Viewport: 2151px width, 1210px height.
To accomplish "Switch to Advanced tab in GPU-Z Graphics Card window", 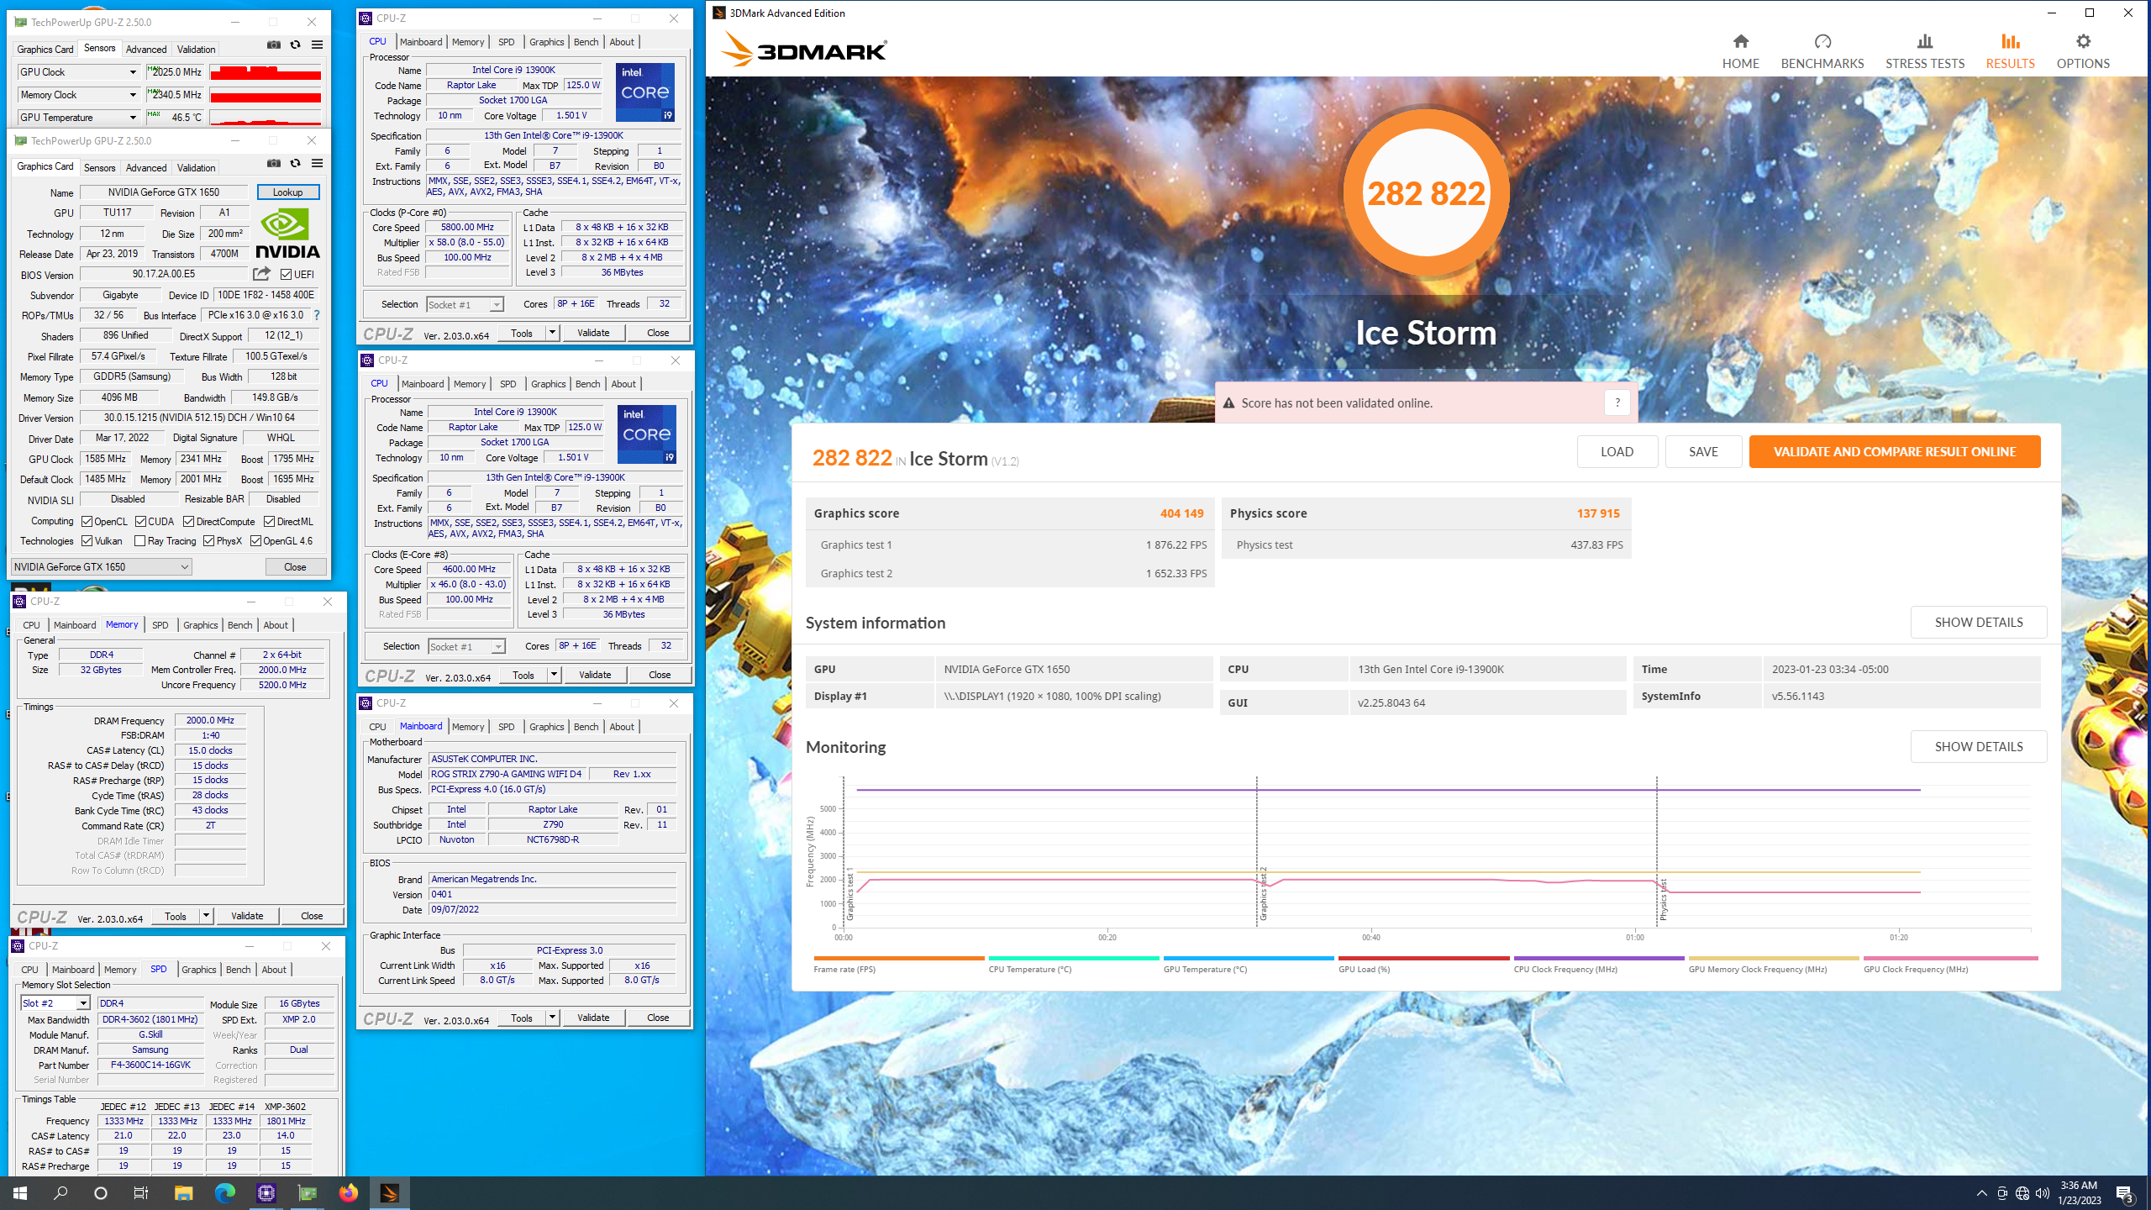I will (x=146, y=168).
